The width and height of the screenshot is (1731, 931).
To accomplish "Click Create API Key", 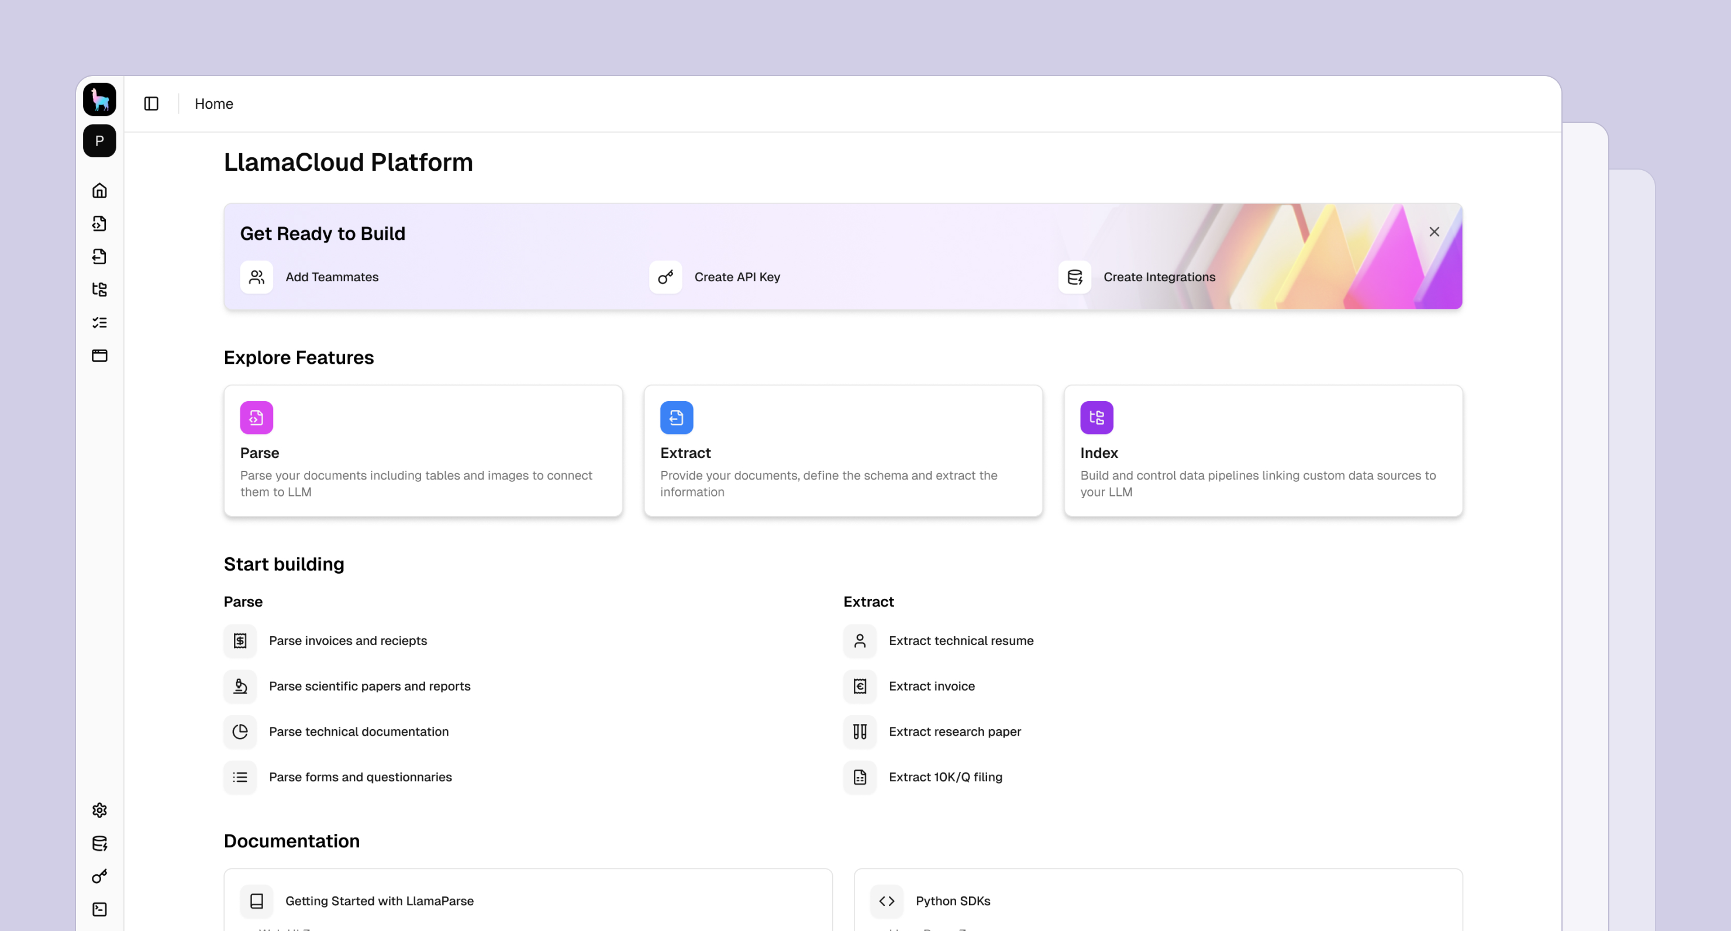I will (x=737, y=277).
